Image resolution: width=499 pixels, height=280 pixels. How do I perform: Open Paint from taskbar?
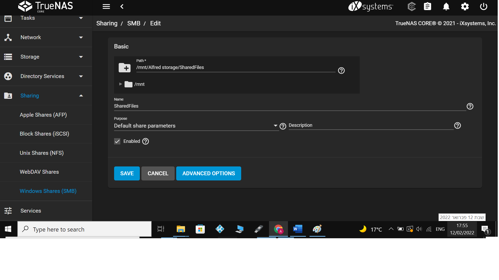pyautogui.click(x=317, y=229)
